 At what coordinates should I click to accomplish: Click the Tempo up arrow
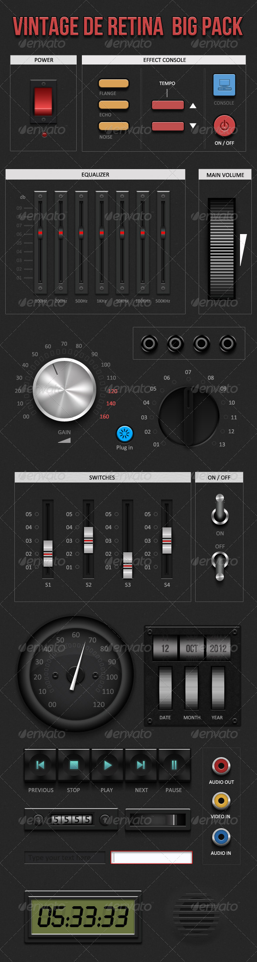pos(193,105)
